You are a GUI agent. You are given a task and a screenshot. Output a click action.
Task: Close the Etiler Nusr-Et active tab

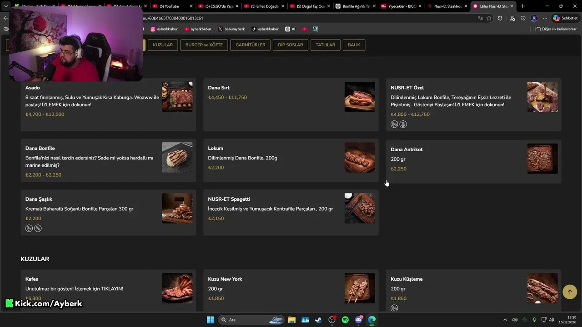(x=512, y=6)
